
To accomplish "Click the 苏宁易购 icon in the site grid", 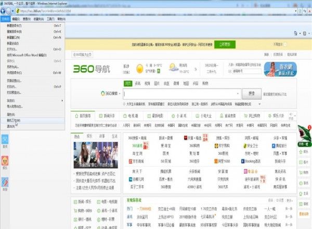I will click(216, 146).
